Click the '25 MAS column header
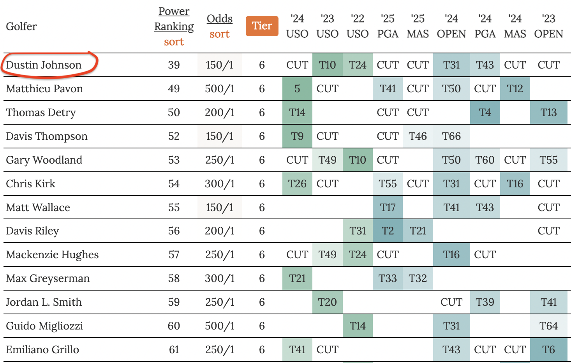This screenshot has height=363, width=571. coord(418,26)
